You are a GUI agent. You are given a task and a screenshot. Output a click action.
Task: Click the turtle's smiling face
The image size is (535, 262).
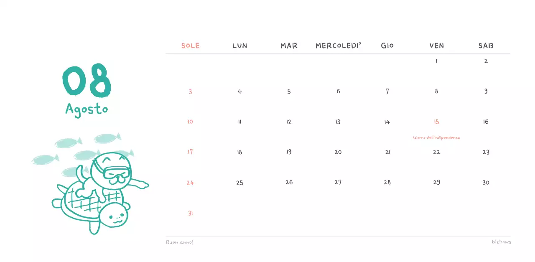pyautogui.click(x=115, y=217)
